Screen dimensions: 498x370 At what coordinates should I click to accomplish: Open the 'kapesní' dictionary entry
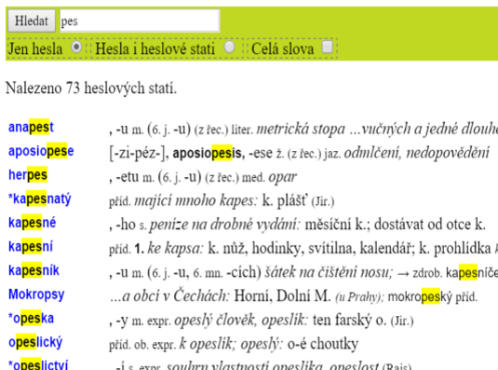coord(31,246)
